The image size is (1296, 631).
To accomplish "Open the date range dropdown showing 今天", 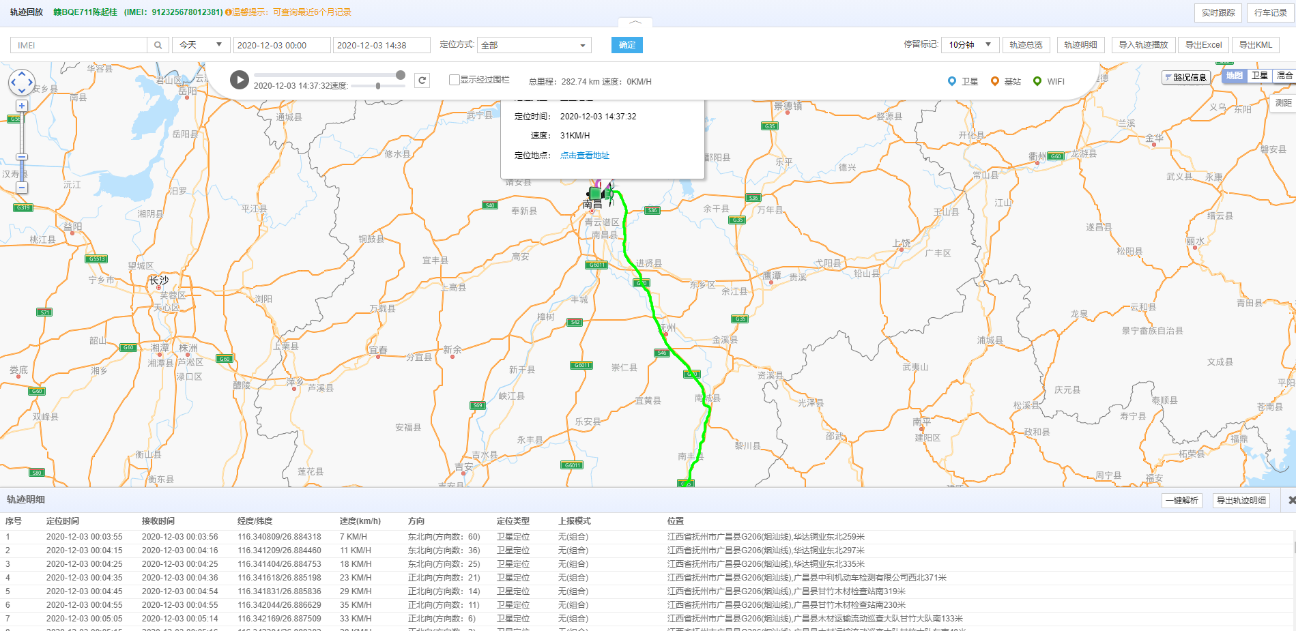I will point(201,45).
